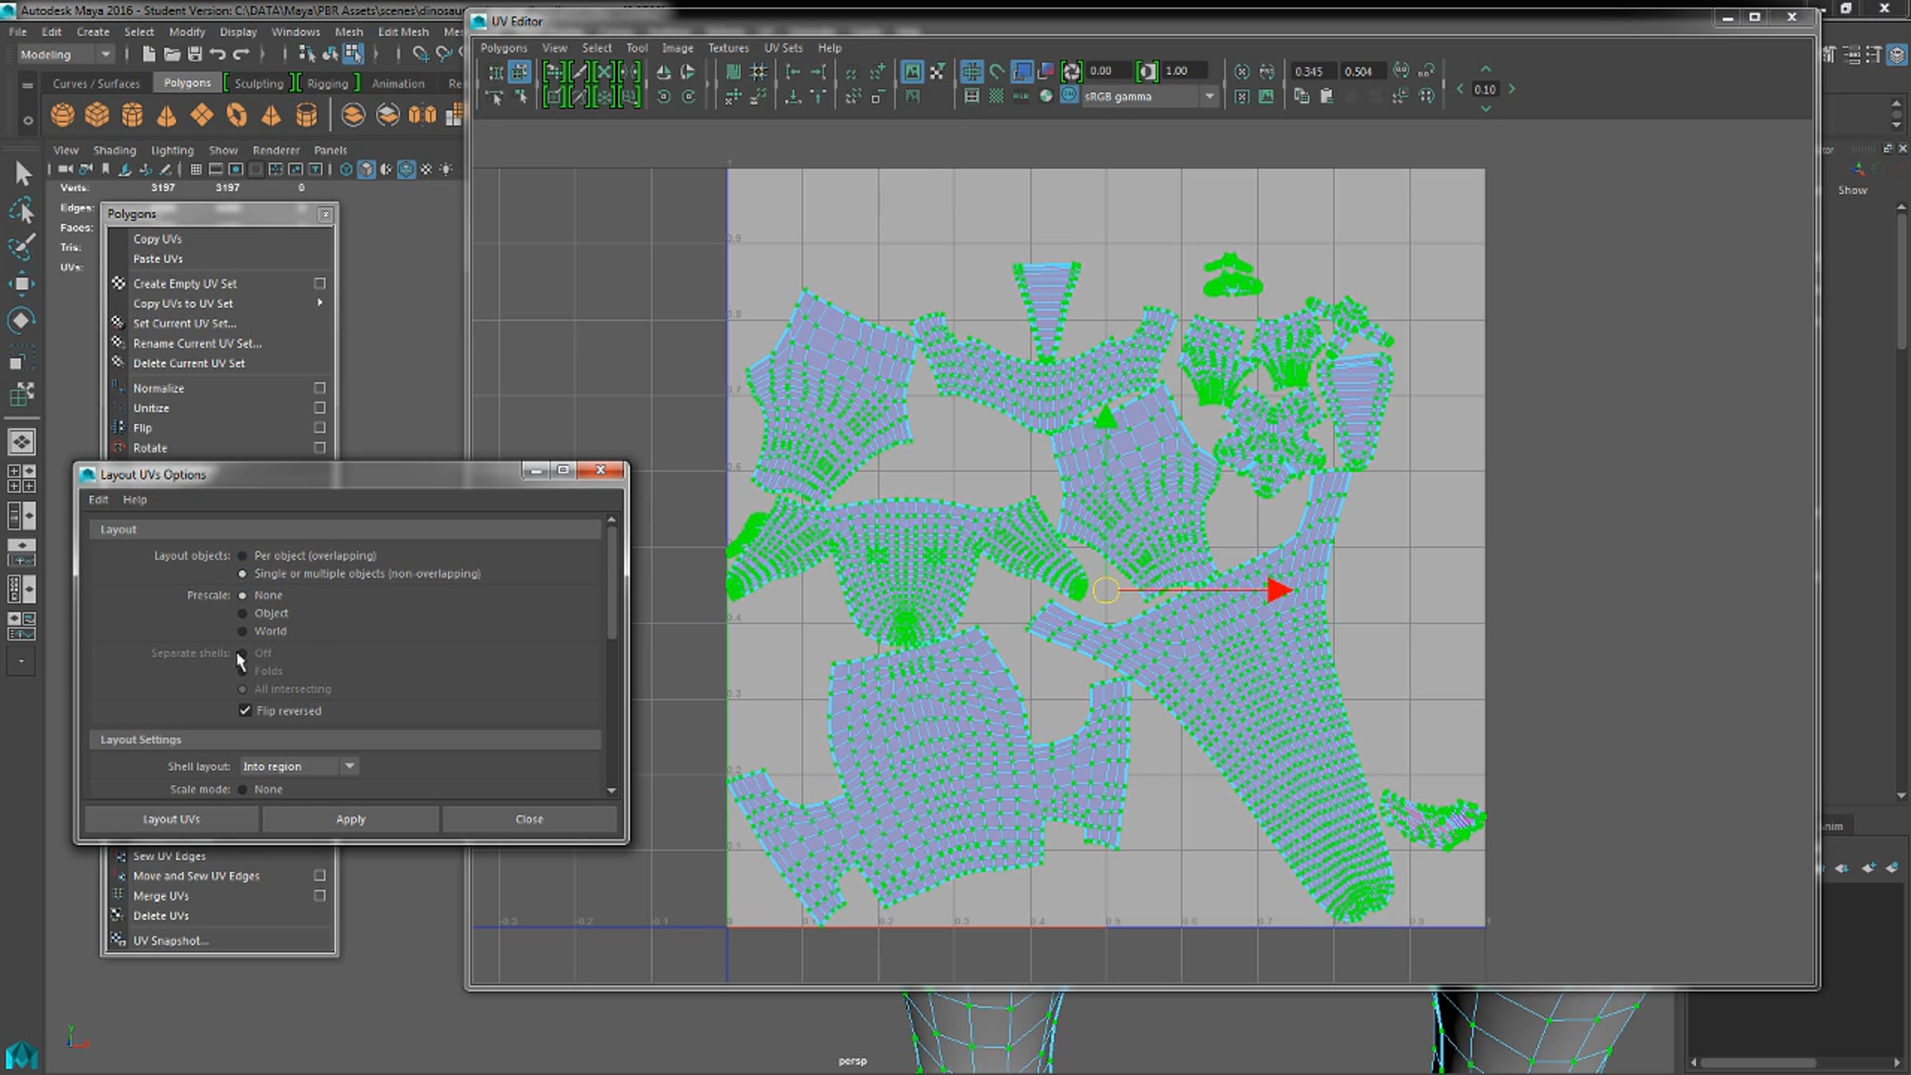
Task: Click the Save scene icon
Action: click(195, 54)
